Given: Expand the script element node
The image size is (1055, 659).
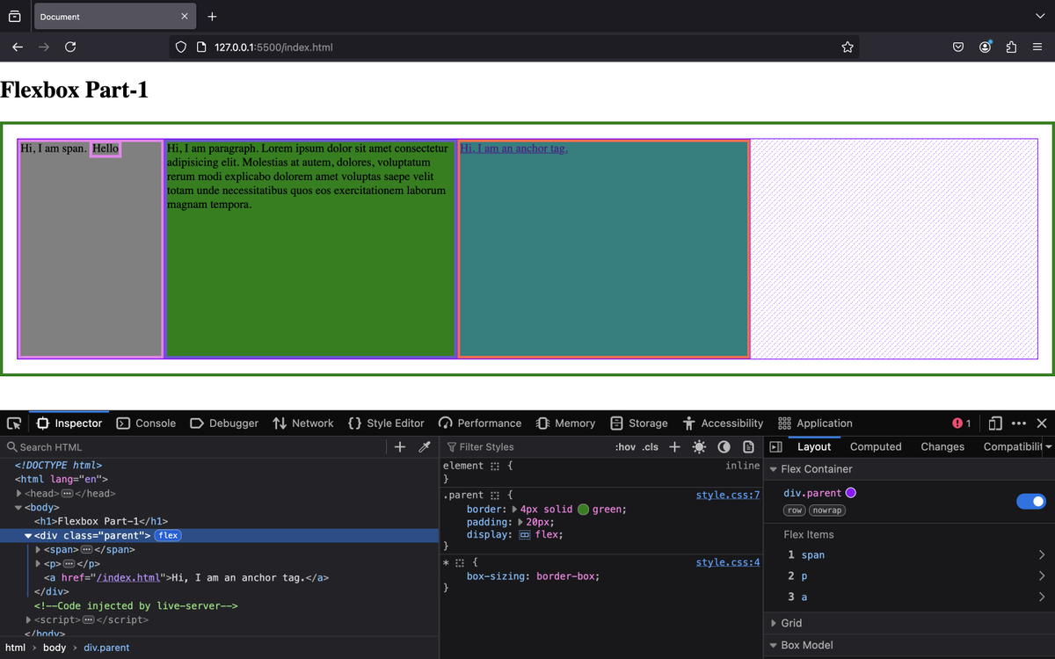Looking at the screenshot, I should (28, 620).
